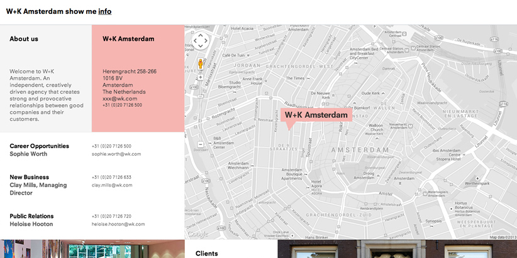Click Career Opportunities phone +31 (0)20 7126 500
This screenshot has height=258, width=517.
coord(111,146)
